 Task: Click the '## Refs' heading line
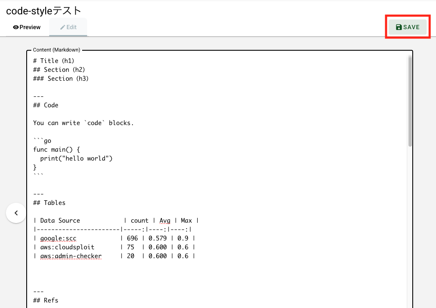tap(46, 300)
